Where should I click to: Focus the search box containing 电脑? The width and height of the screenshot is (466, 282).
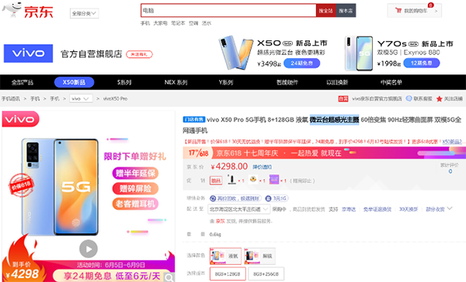228,11
